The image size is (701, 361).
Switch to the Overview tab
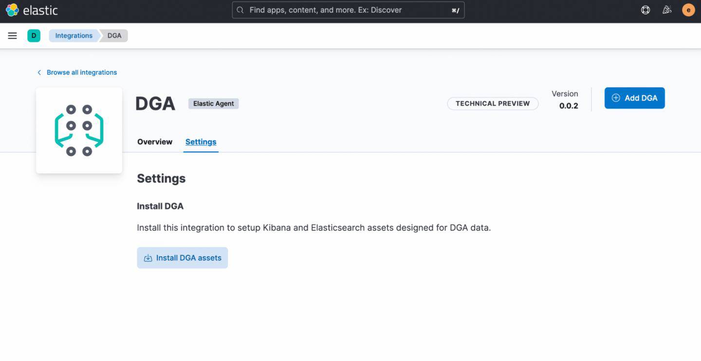click(155, 142)
